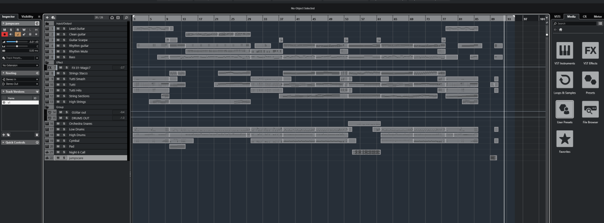
Task: Solo the Bass track
Action: coord(64,57)
